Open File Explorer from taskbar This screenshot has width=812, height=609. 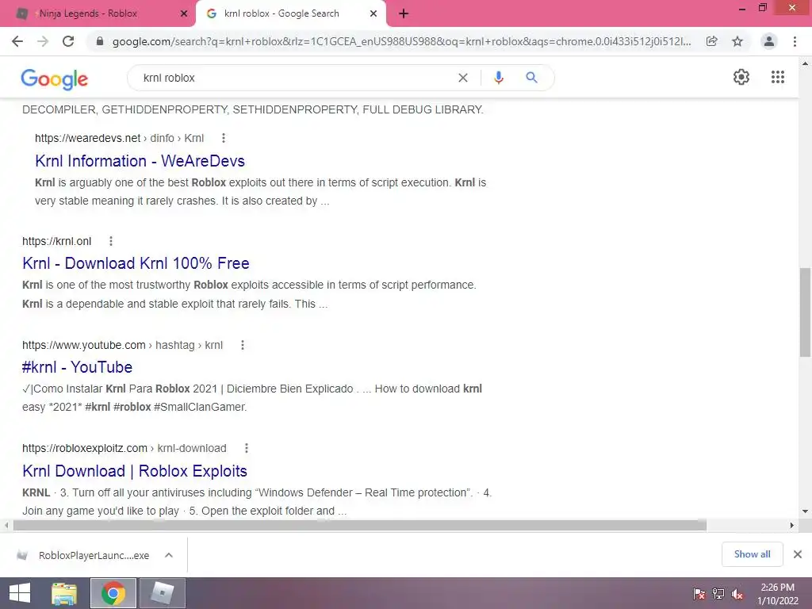coord(64,593)
